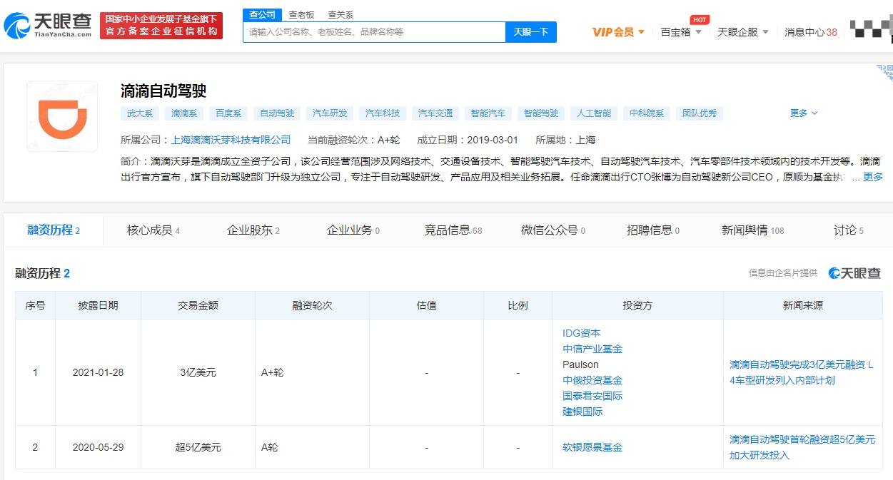Open investor 国泰君安国际
The image size is (893, 480).
coord(592,396)
